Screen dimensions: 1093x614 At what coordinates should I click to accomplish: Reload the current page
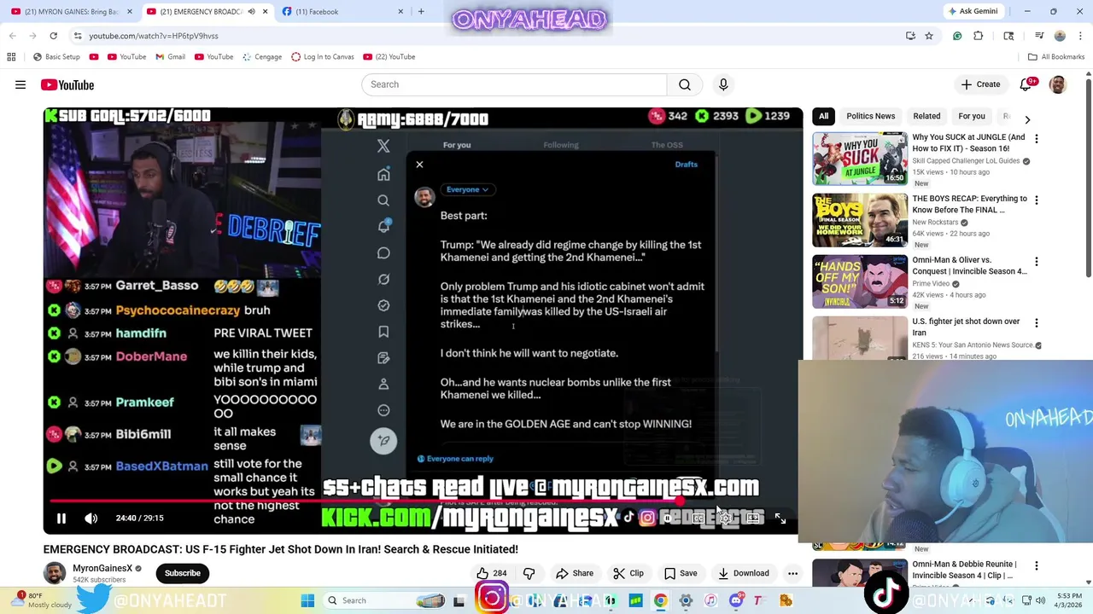click(x=53, y=36)
